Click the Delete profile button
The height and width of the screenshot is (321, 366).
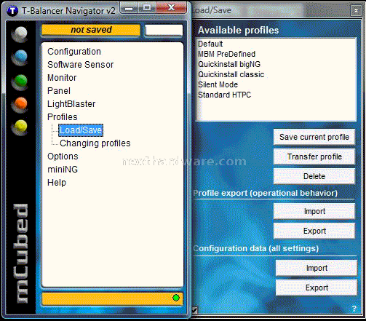click(314, 176)
